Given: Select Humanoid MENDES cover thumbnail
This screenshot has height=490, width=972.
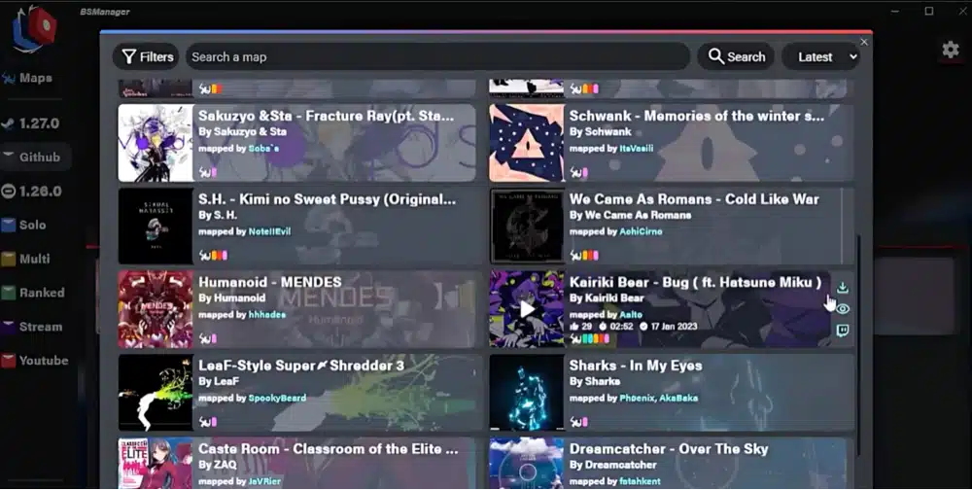Looking at the screenshot, I should click(156, 309).
